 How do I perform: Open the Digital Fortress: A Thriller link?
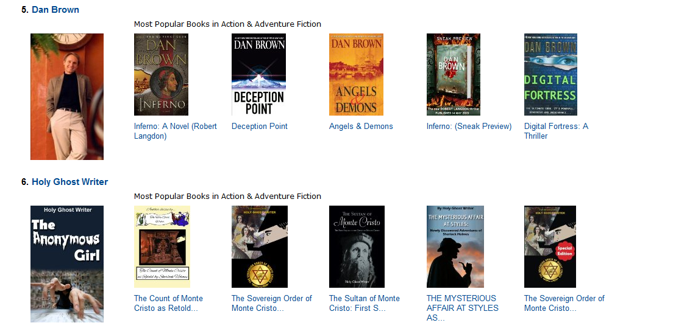[556, 131]
